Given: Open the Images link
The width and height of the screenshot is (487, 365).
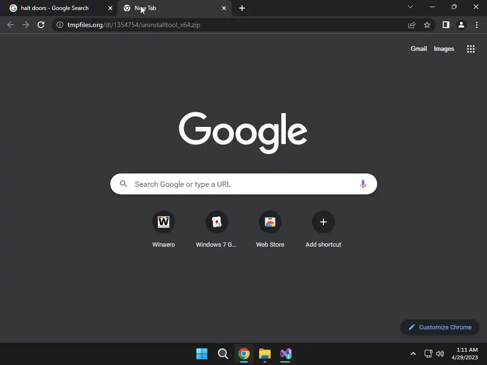Looking at the screenshot, I should [444, 49].
